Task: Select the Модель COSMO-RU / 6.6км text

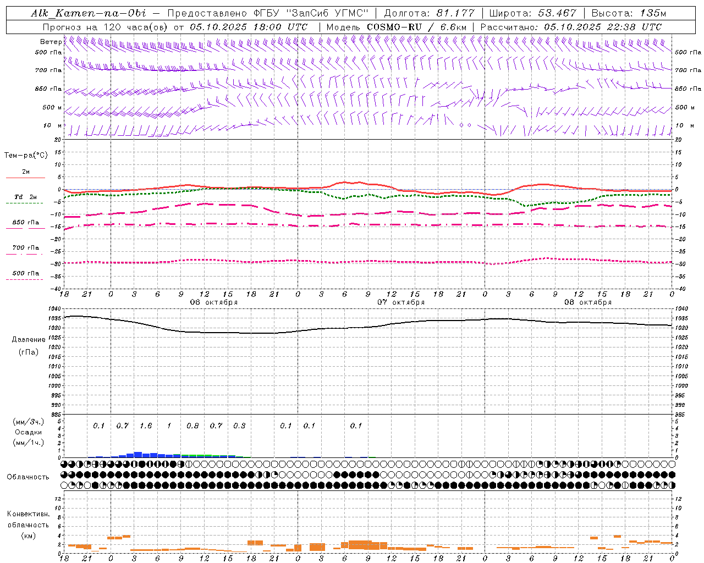Action: click(396, 27)
